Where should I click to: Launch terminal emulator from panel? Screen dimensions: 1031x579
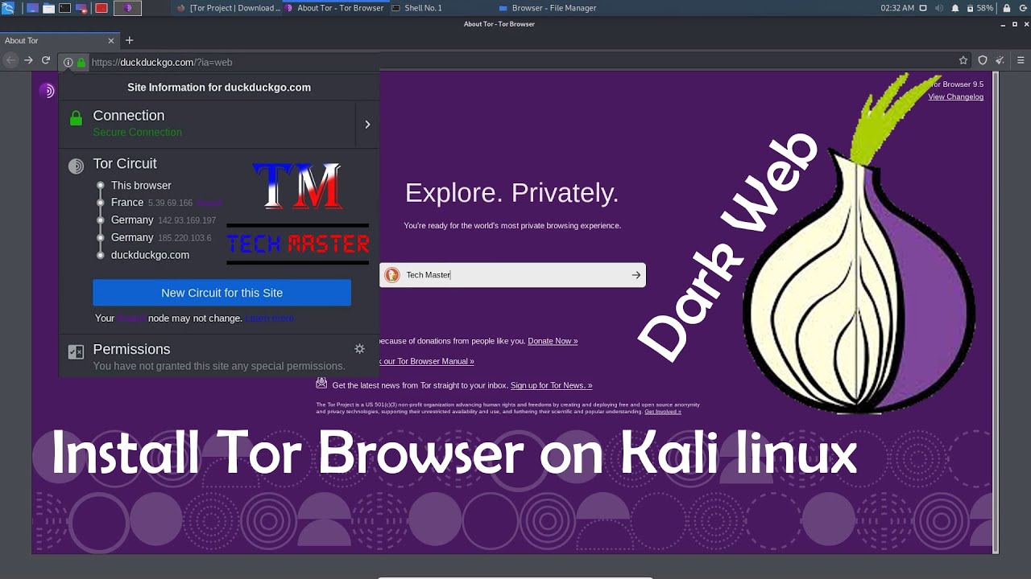(x=64, y=8)
